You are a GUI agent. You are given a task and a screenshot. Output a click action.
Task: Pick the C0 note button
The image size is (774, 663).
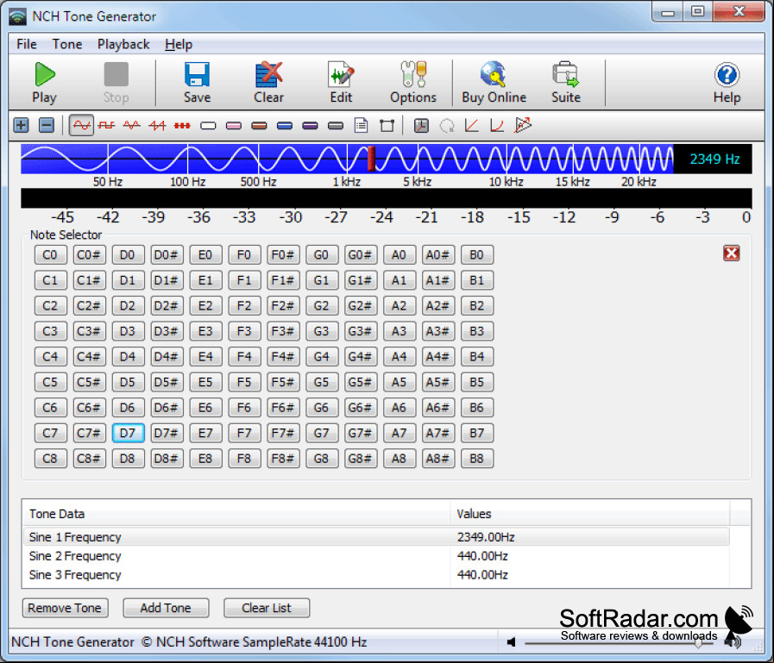(x=50, y=255)
